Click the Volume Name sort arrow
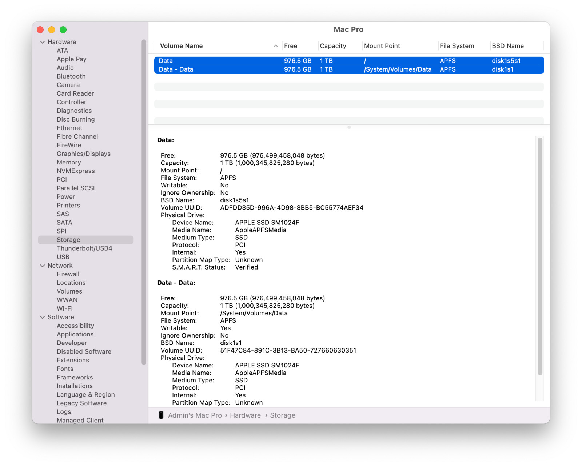Image resolution: width=582 pixels, height=466 pixels. point(276,46)
